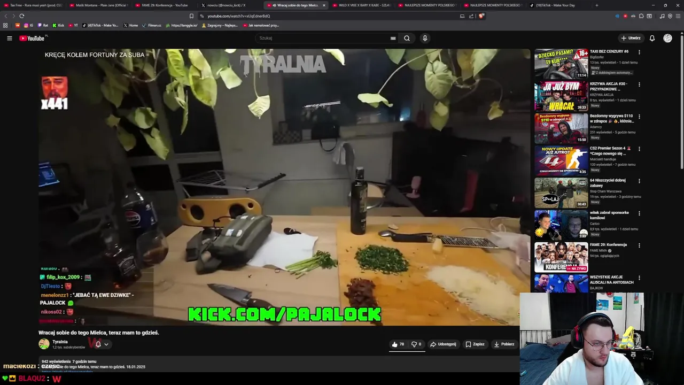Open the Tyralnia channel name link
Image resolution: width=684 pixels, height=385 pixels.
pos(60,342)
